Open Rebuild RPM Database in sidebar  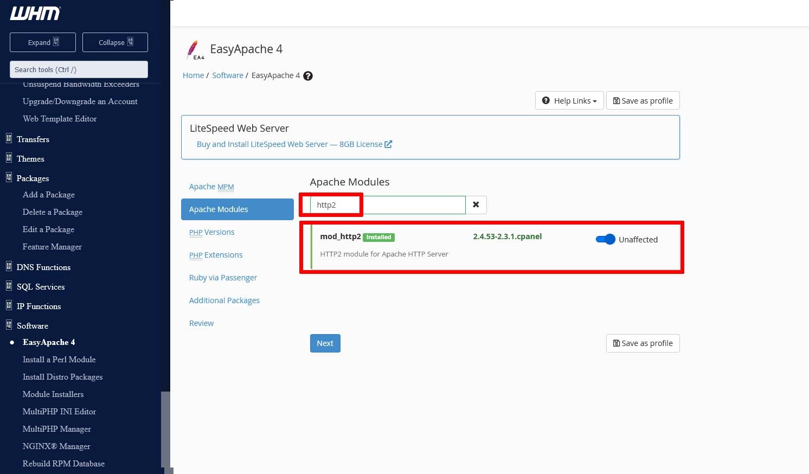pyautogui.click(x=63, y=464)
